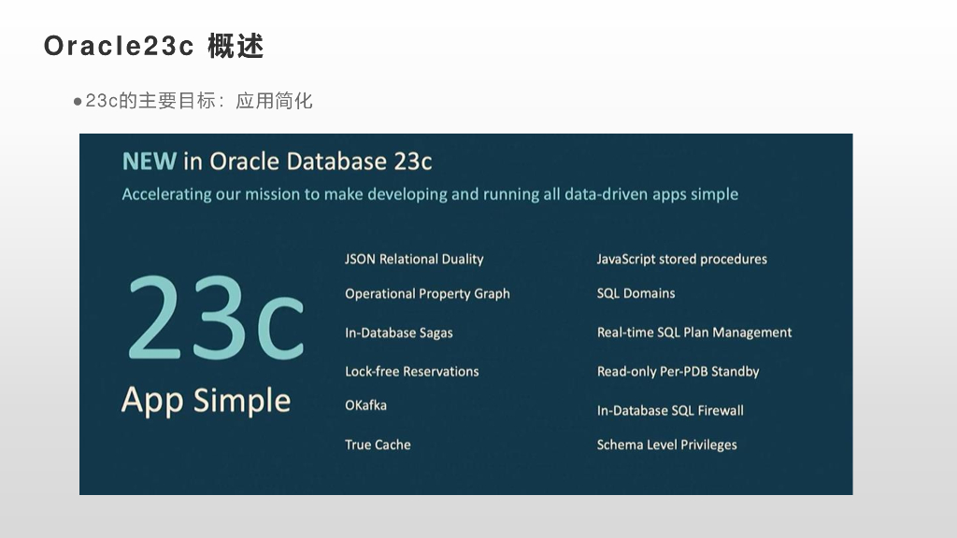
Task: Select the 'SQL Domains' feature
Action: [636, 293]
